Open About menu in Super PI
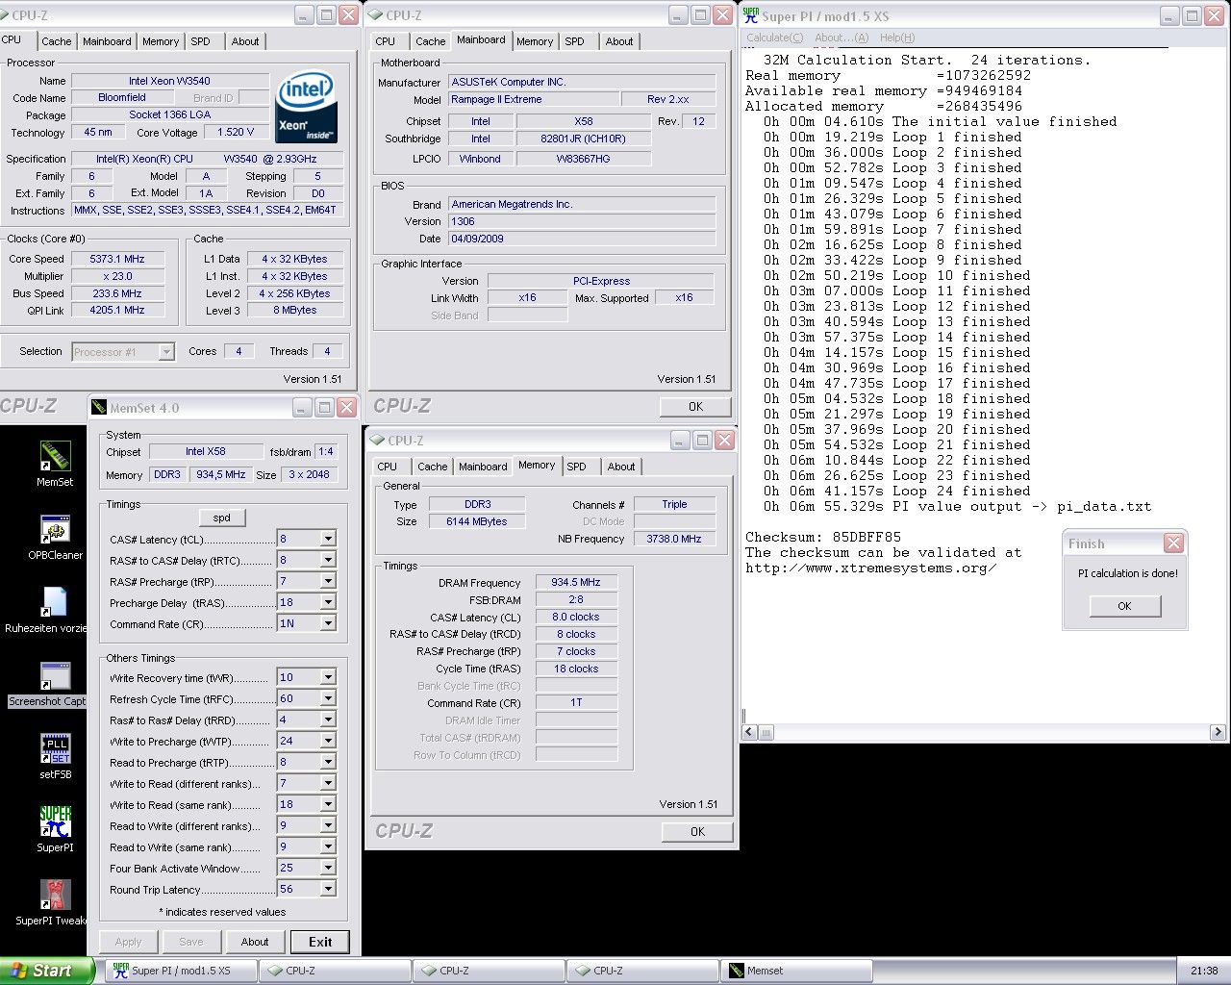The width and height of the screenshot is (1231, 985). [842, 38]
